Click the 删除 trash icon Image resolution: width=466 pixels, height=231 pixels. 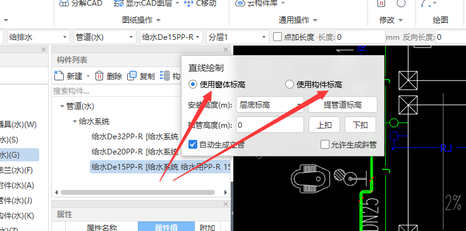99,76
